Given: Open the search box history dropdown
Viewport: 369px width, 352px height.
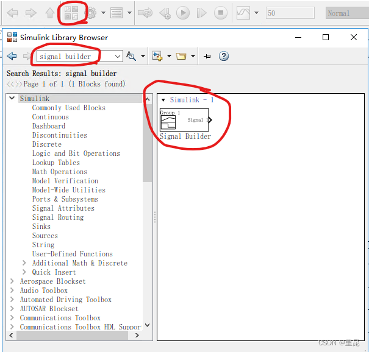Looking at the screenshot, I should 118,57.
